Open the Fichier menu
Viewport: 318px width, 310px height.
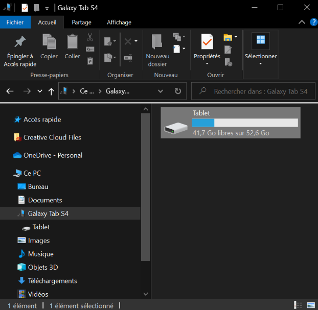tap(15, 22)
